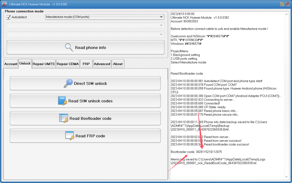The width and height of the screenshot is (292, 183).
Task: Click the Windows: ##2846579# line
Action: (x=186, y=44)
